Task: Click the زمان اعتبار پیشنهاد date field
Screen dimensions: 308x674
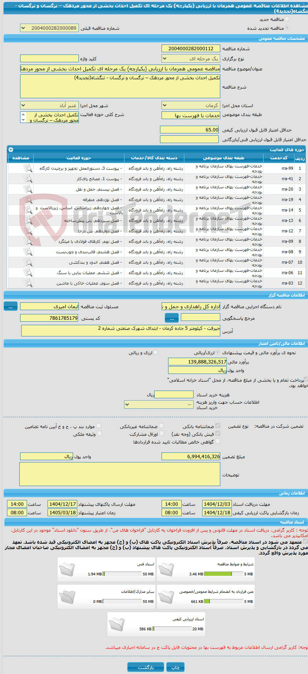Action: 62,512
